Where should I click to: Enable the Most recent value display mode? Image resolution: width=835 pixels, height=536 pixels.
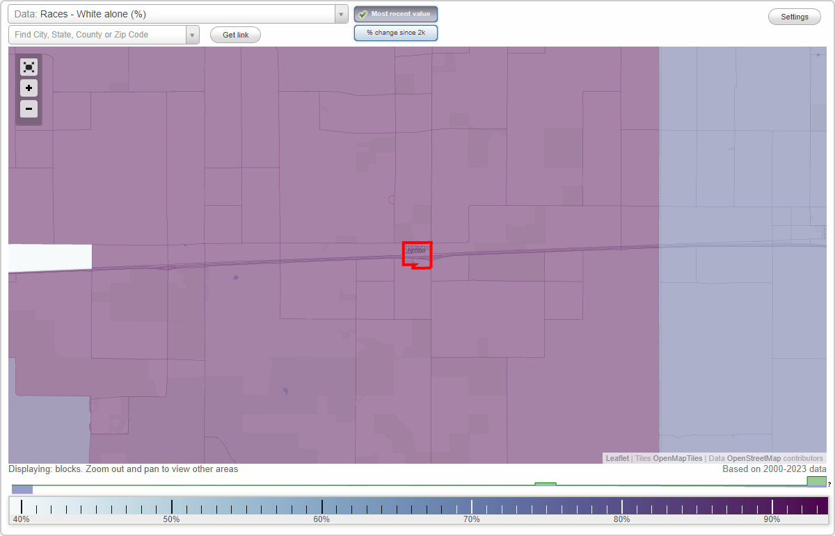point(395,14)
